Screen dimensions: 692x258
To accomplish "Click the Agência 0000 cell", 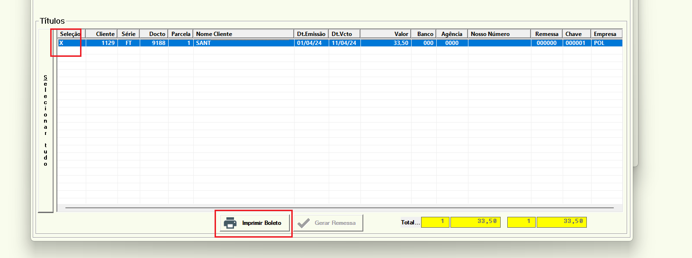I will pyautogui.click(x=452, y=43).
